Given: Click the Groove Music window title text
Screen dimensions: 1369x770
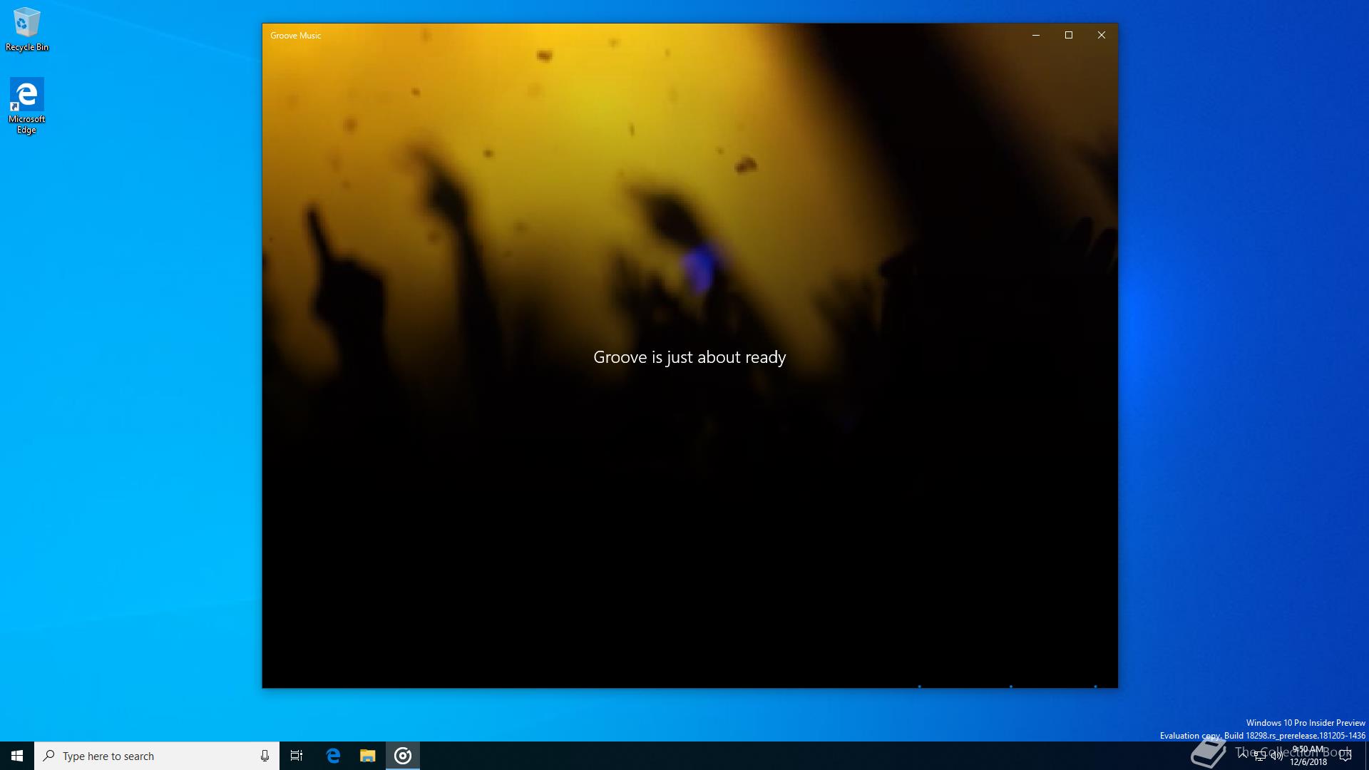Looking at the screenshot, I should point(296,36).
